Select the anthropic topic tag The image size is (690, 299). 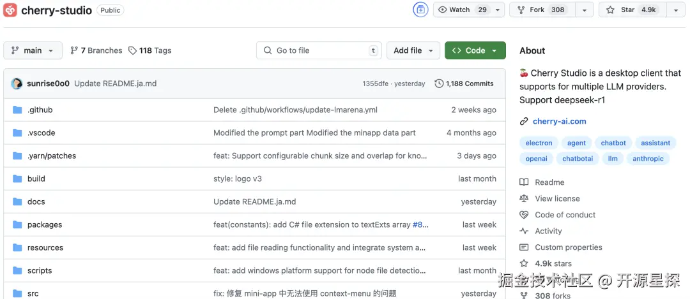tap(648, 159)
